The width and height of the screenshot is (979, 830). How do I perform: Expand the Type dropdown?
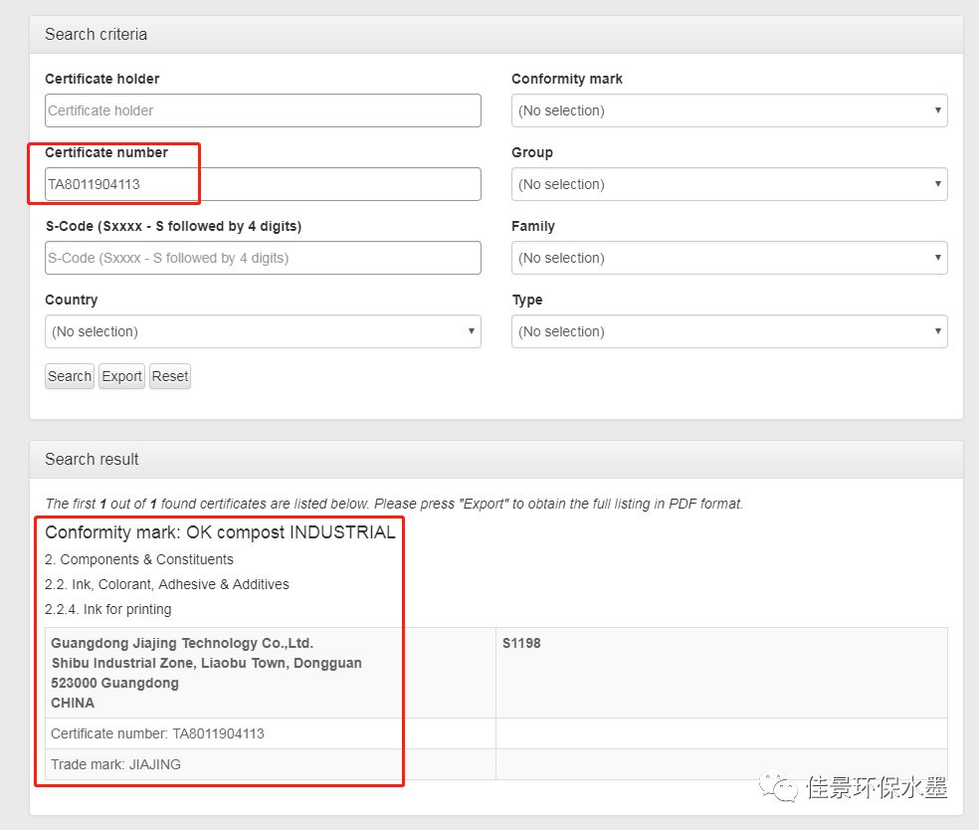729,331
